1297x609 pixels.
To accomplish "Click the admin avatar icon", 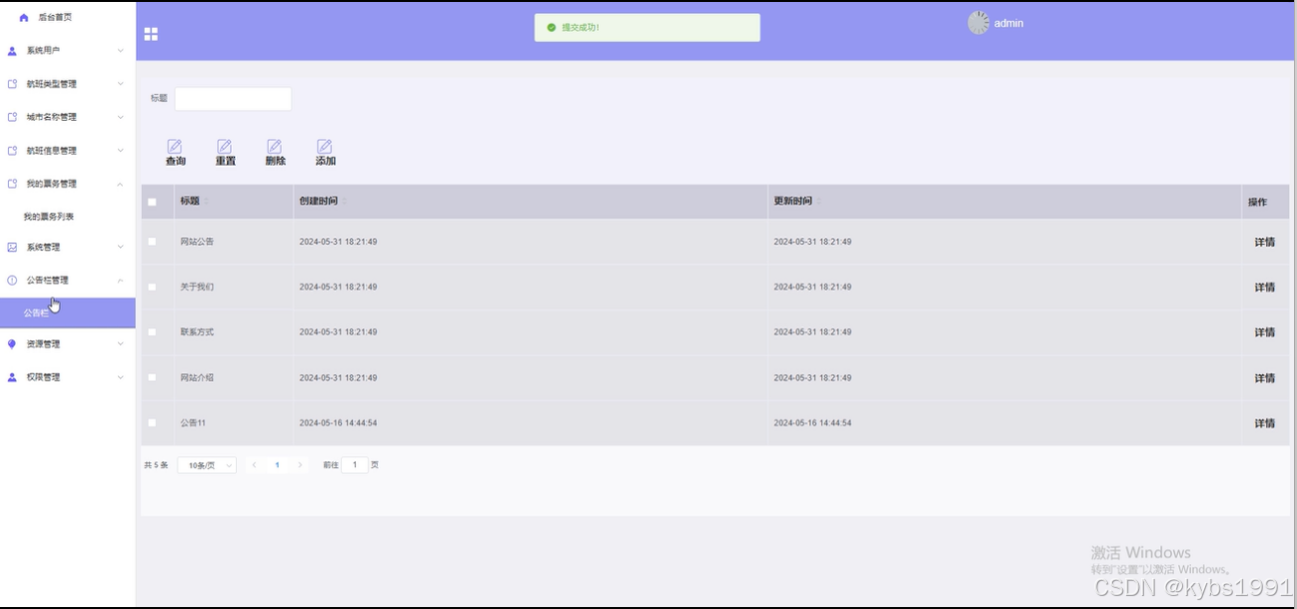I will pyautogui.click(x=978, y=23).
